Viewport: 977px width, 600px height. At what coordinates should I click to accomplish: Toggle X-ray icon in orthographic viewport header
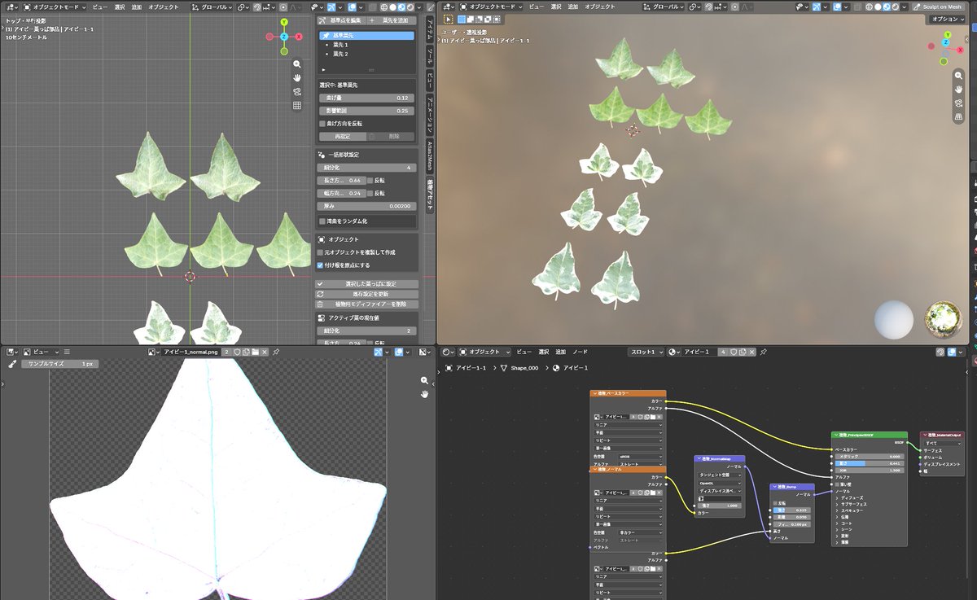372,7
